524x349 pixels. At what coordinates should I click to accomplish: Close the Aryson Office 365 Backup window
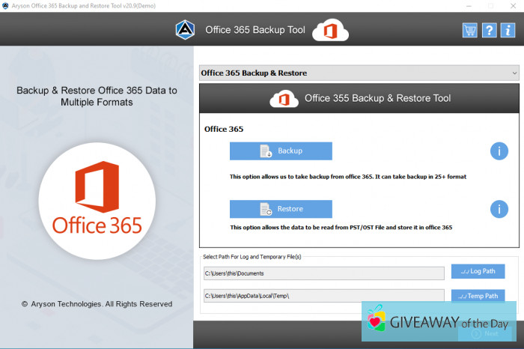pyautogui.click(x=513, y=5)
